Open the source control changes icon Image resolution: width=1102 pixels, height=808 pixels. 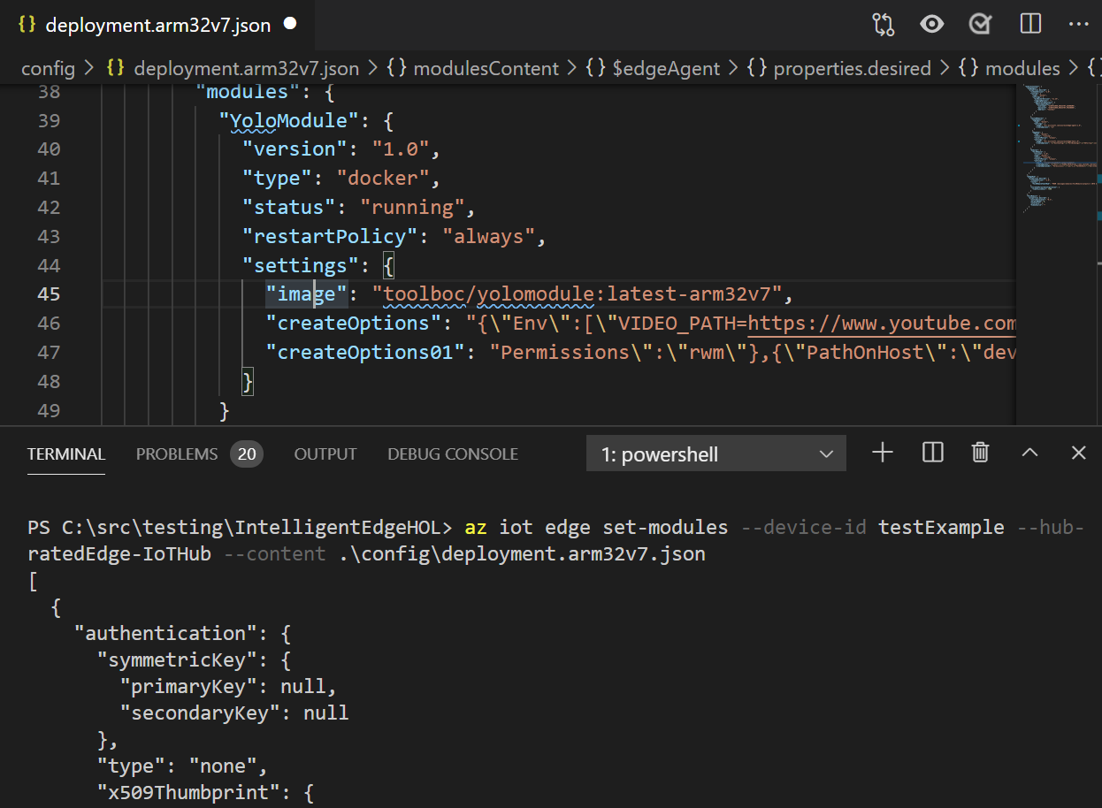coord(884,24)
